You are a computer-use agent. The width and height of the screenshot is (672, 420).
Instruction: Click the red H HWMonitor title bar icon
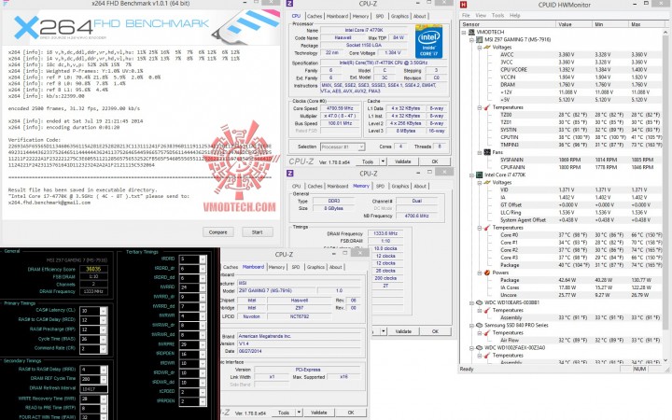[x=463, y=5]
